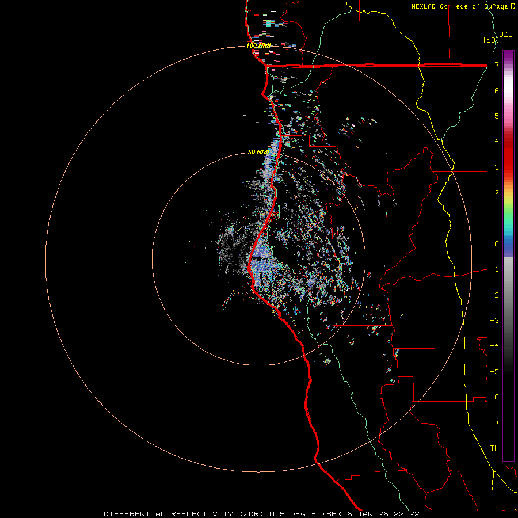Image resolution: width=518 pixels, height=518 pixels.
Task: Click the '50 NMI' range ring label
Action: (258, 152)
